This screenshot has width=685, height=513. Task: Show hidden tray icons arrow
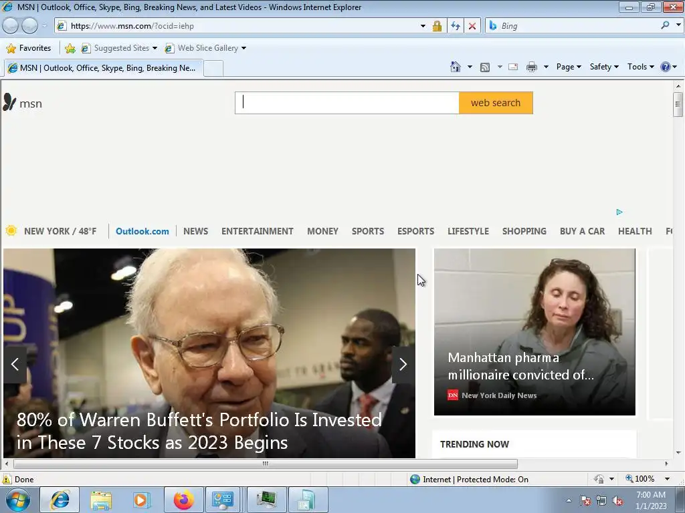click(569, 500)
